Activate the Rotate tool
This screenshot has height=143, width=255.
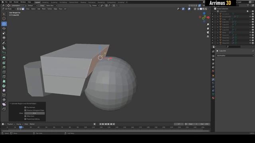point(4,29)
